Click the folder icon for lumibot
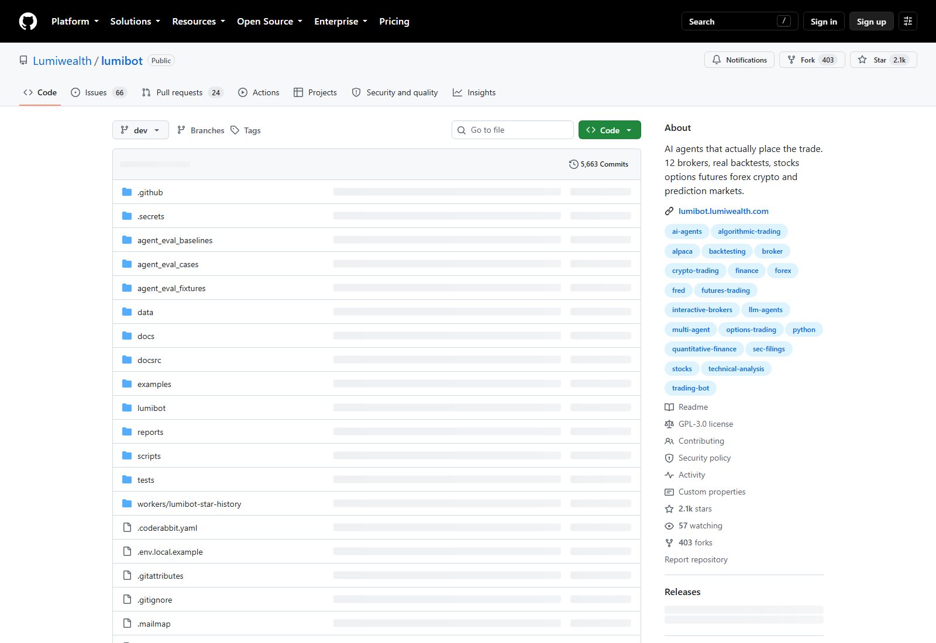Image resolution: width=936 pixels, height=643 pixels. pyautogui.click(x=127, y=408)
